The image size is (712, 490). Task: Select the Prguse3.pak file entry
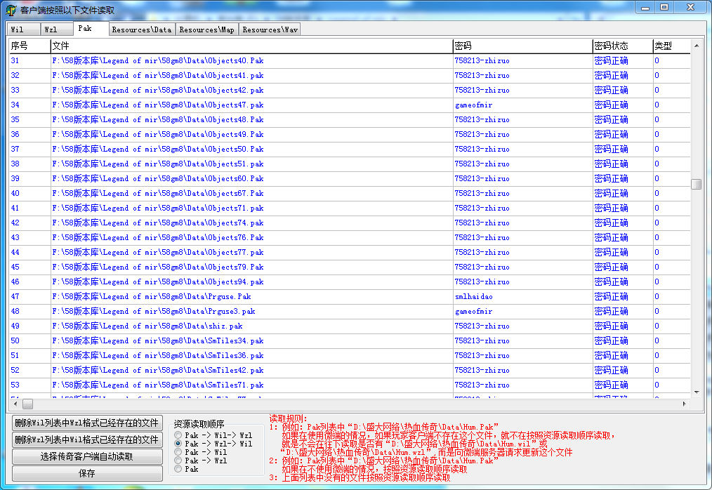tap(350, 312)
